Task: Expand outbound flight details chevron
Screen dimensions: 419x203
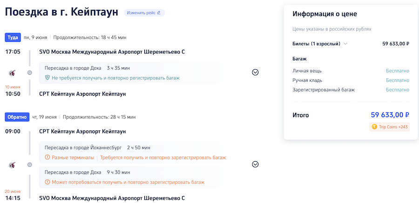Action: (255, 72)
